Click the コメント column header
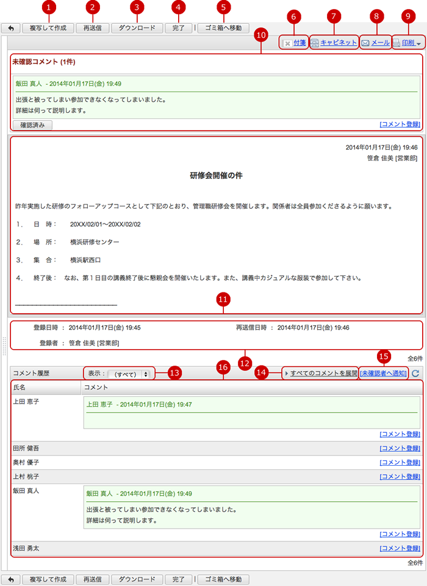Screen dimensions: 427x586 tap(252, 388)
